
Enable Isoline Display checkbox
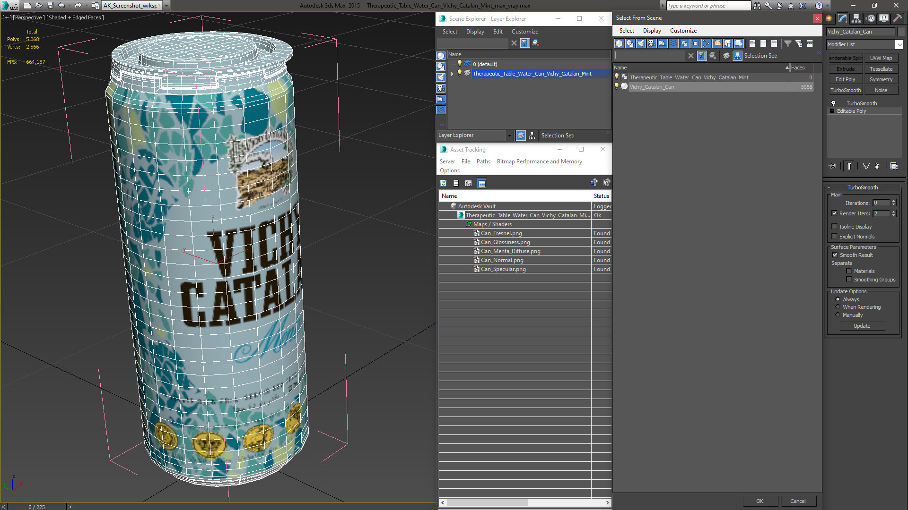(x=835, y=227)
